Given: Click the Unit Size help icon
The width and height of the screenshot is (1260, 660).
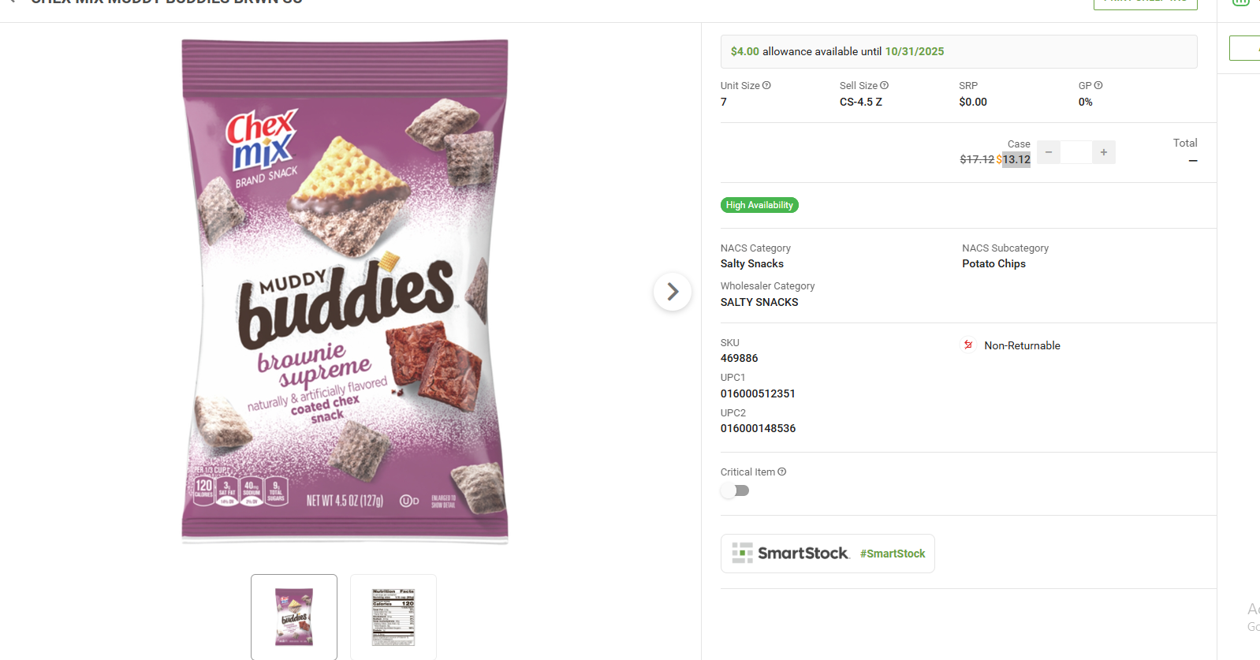Looking at the screenshot, I should pyautogui.click(x=766, y=85).
